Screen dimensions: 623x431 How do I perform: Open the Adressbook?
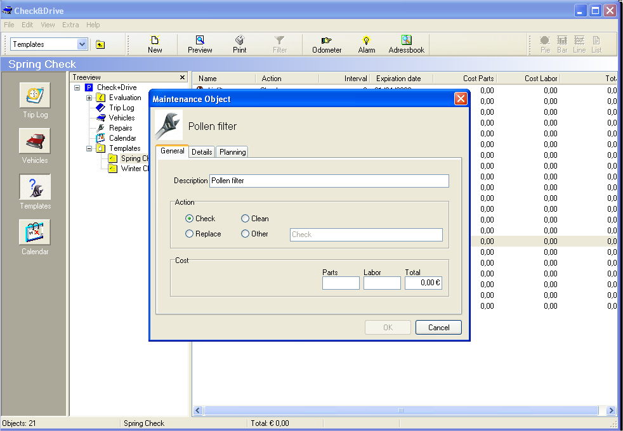(406, 44)
